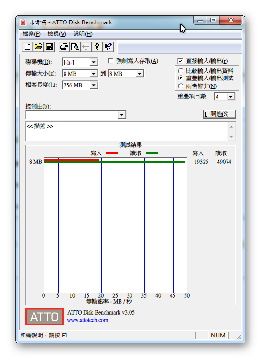Click the New file toolbar icon
The height and width of the screenshot is (359, 261).
[x=27, y=47]
